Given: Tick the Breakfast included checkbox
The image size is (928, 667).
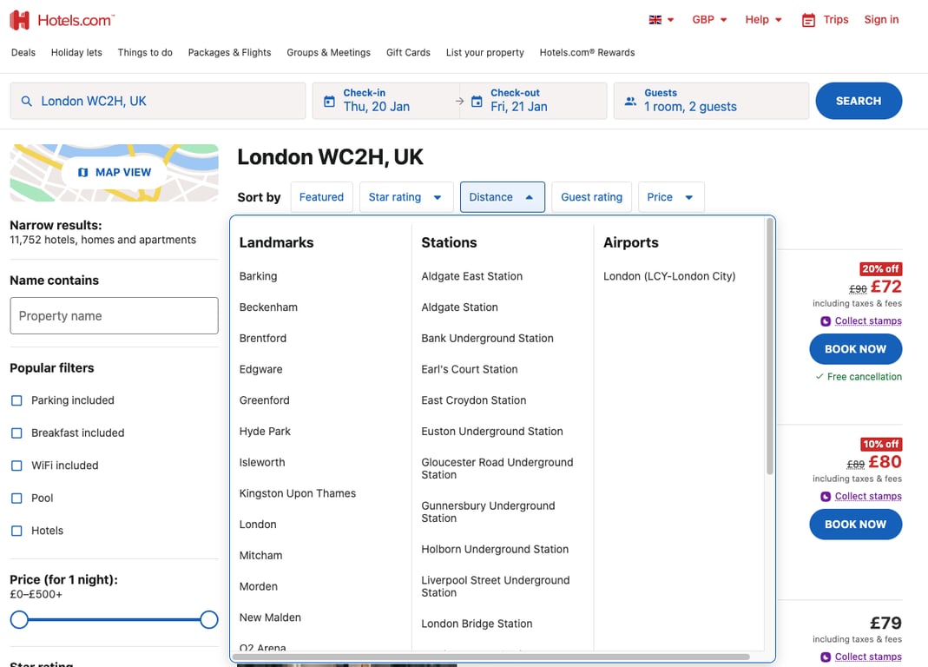Looking at the screenshot, I should click(x=16, y=433).
